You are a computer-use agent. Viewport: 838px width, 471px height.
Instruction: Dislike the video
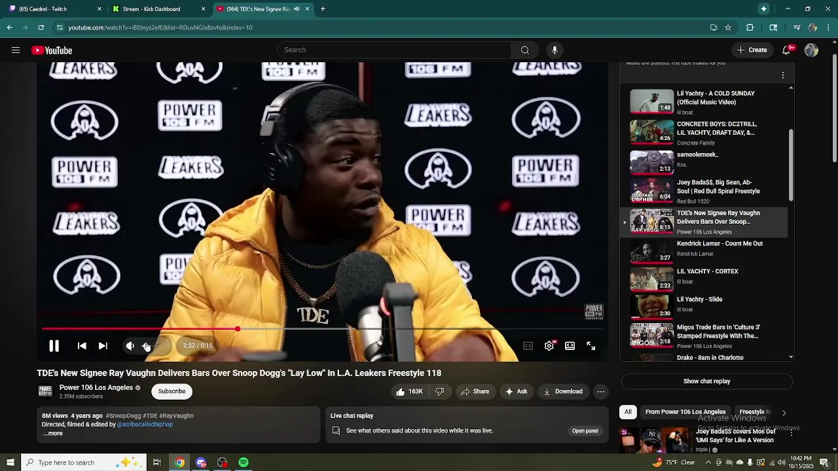[440, 392]
